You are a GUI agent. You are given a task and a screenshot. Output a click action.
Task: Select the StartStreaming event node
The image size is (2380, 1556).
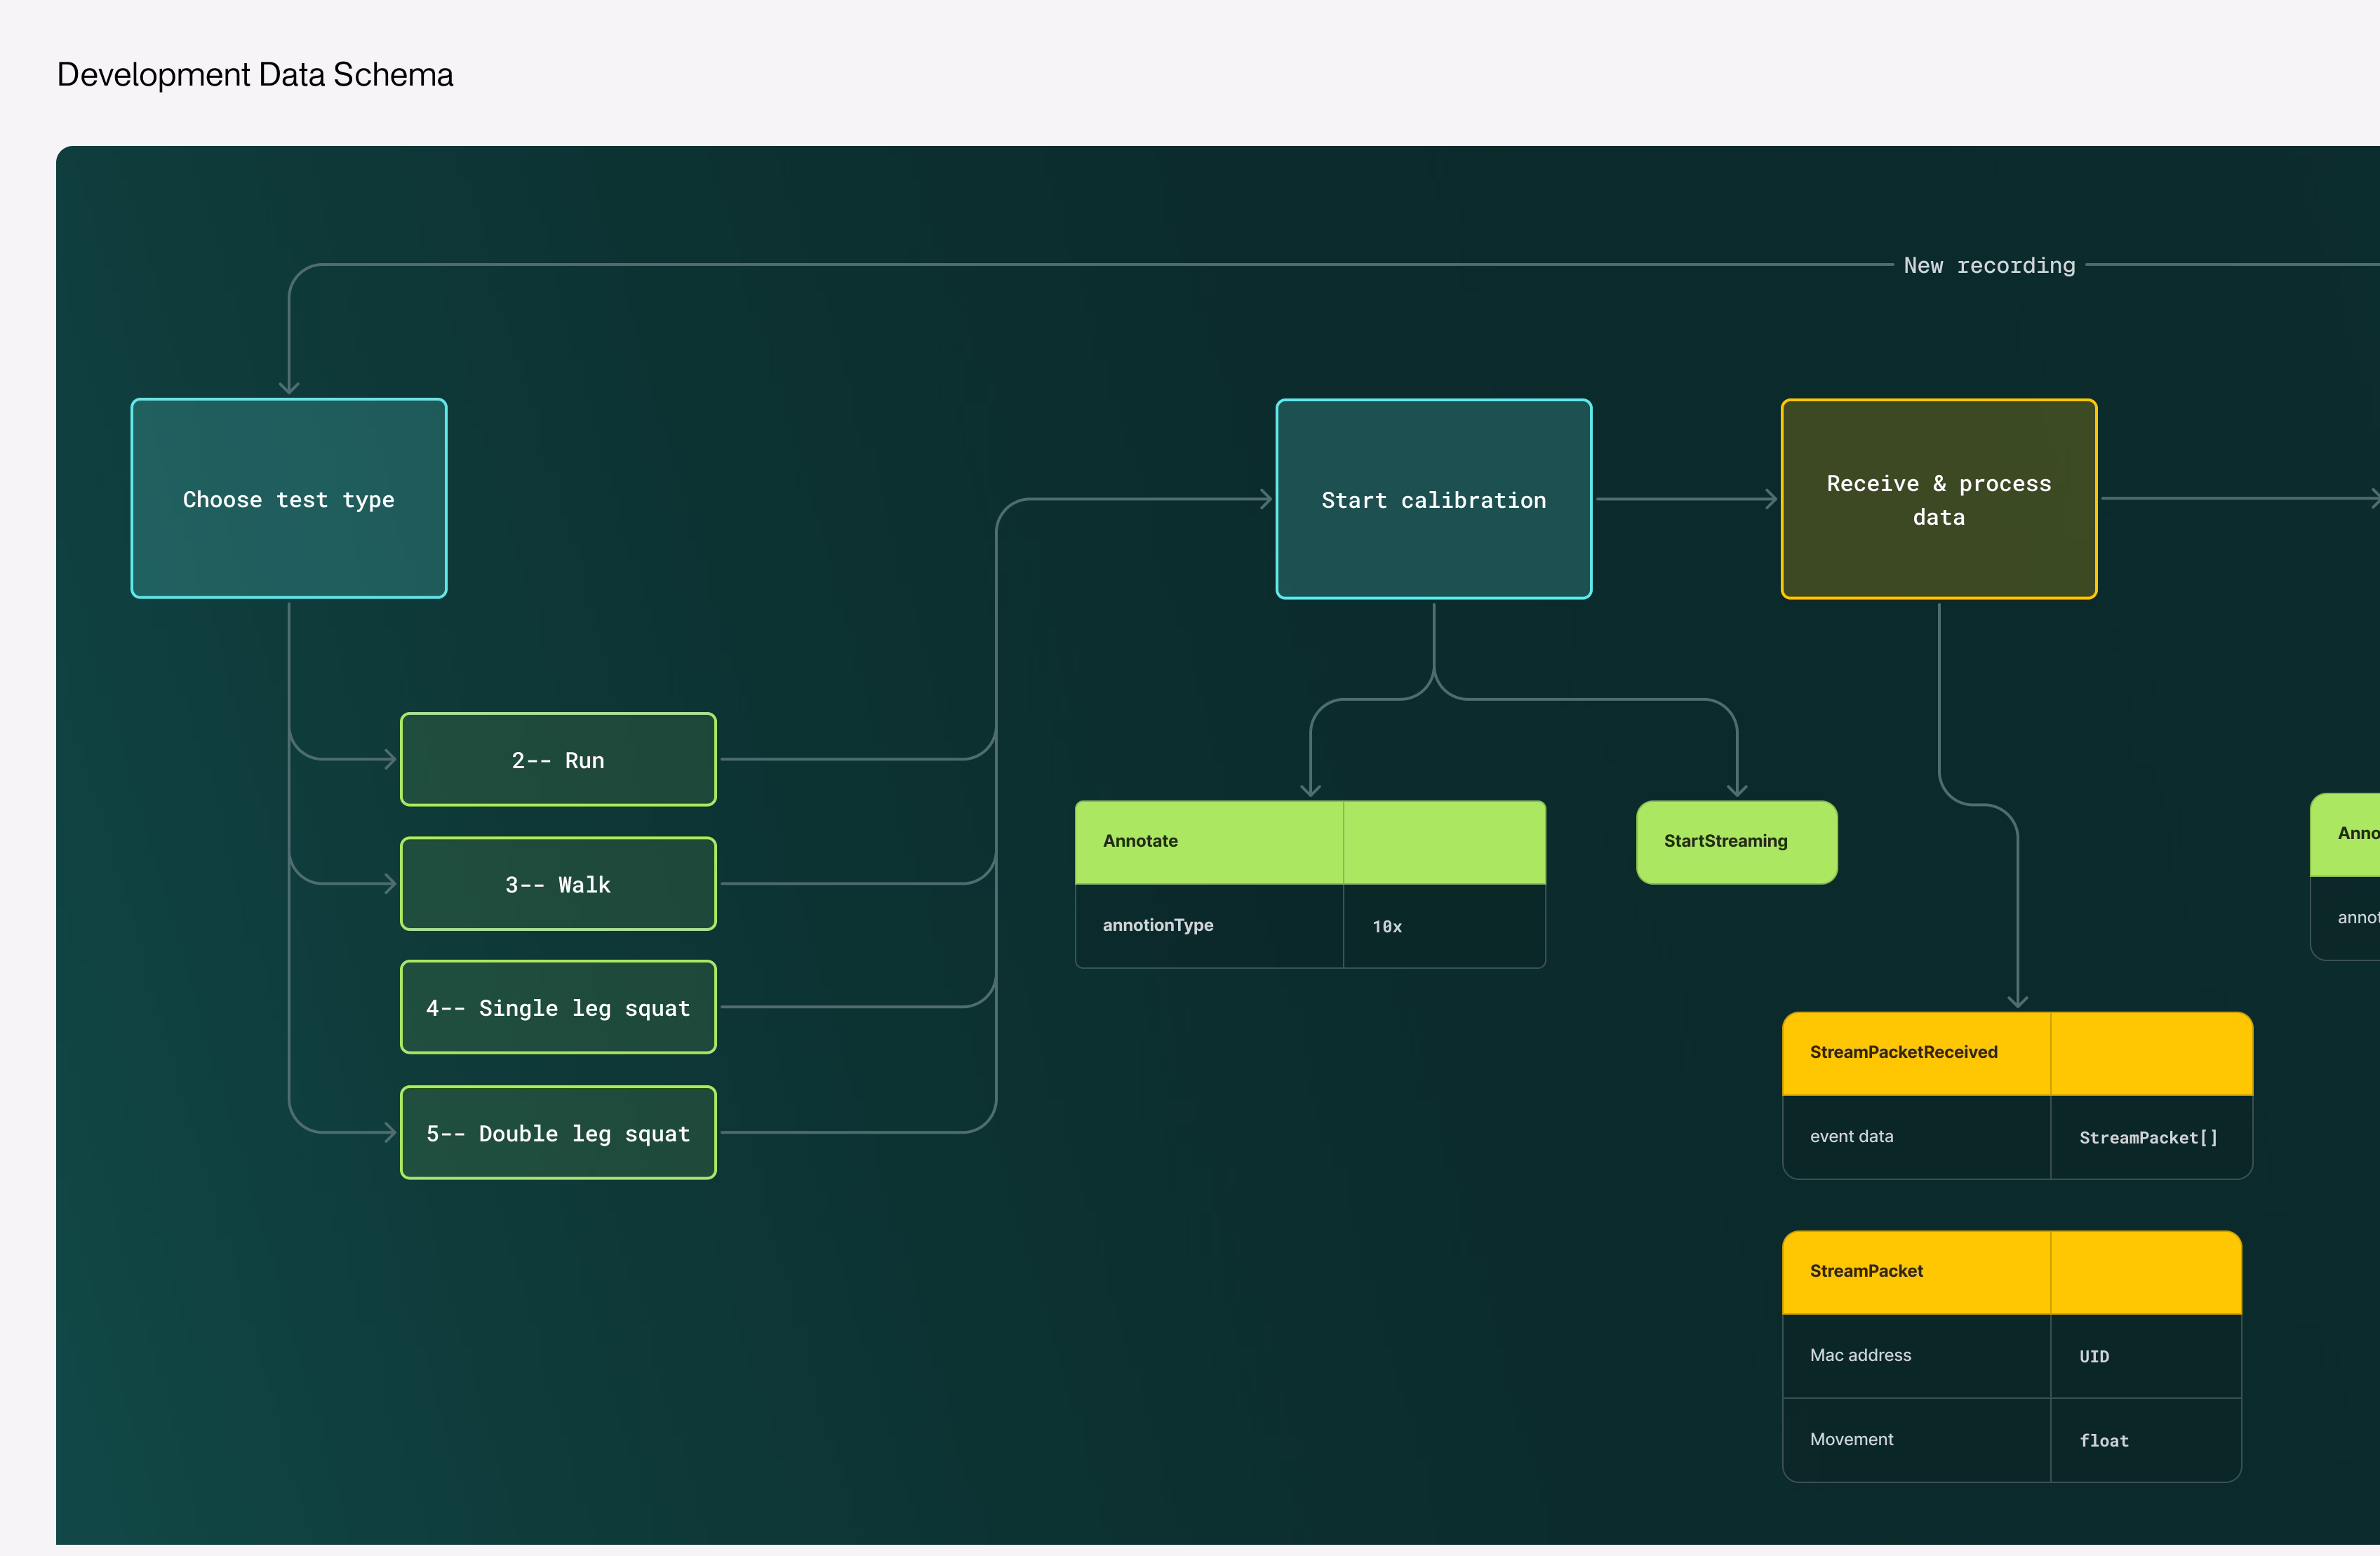click(x=1735, y=841)
